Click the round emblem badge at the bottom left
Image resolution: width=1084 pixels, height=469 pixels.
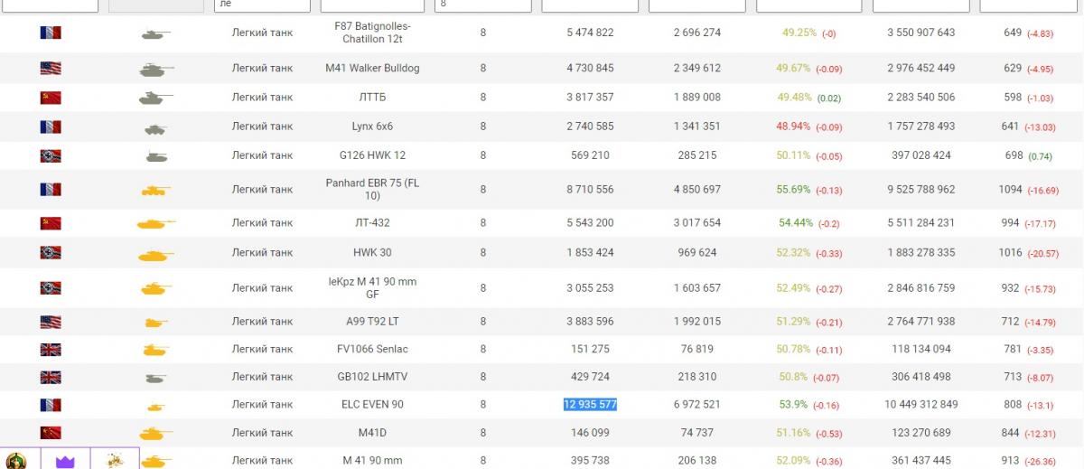pos(16,461)
